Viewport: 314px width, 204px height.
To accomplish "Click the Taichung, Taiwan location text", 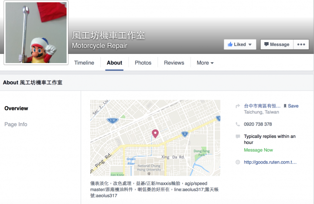I will 261,112.
